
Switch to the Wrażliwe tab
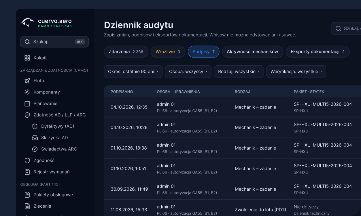[168, 52]
